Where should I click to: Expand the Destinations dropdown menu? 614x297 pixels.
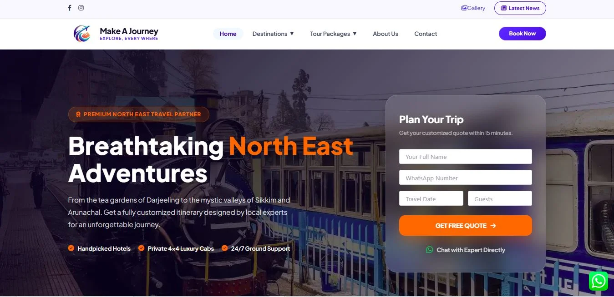click(x=273, y=34)
